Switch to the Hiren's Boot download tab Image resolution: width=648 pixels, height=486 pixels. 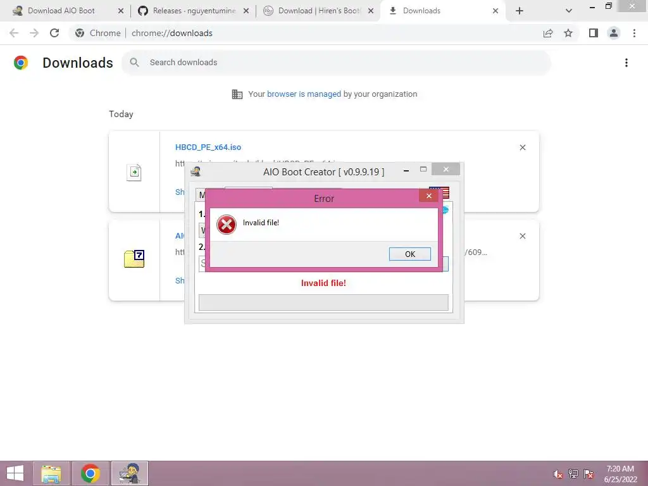click(x=319, y=11)
